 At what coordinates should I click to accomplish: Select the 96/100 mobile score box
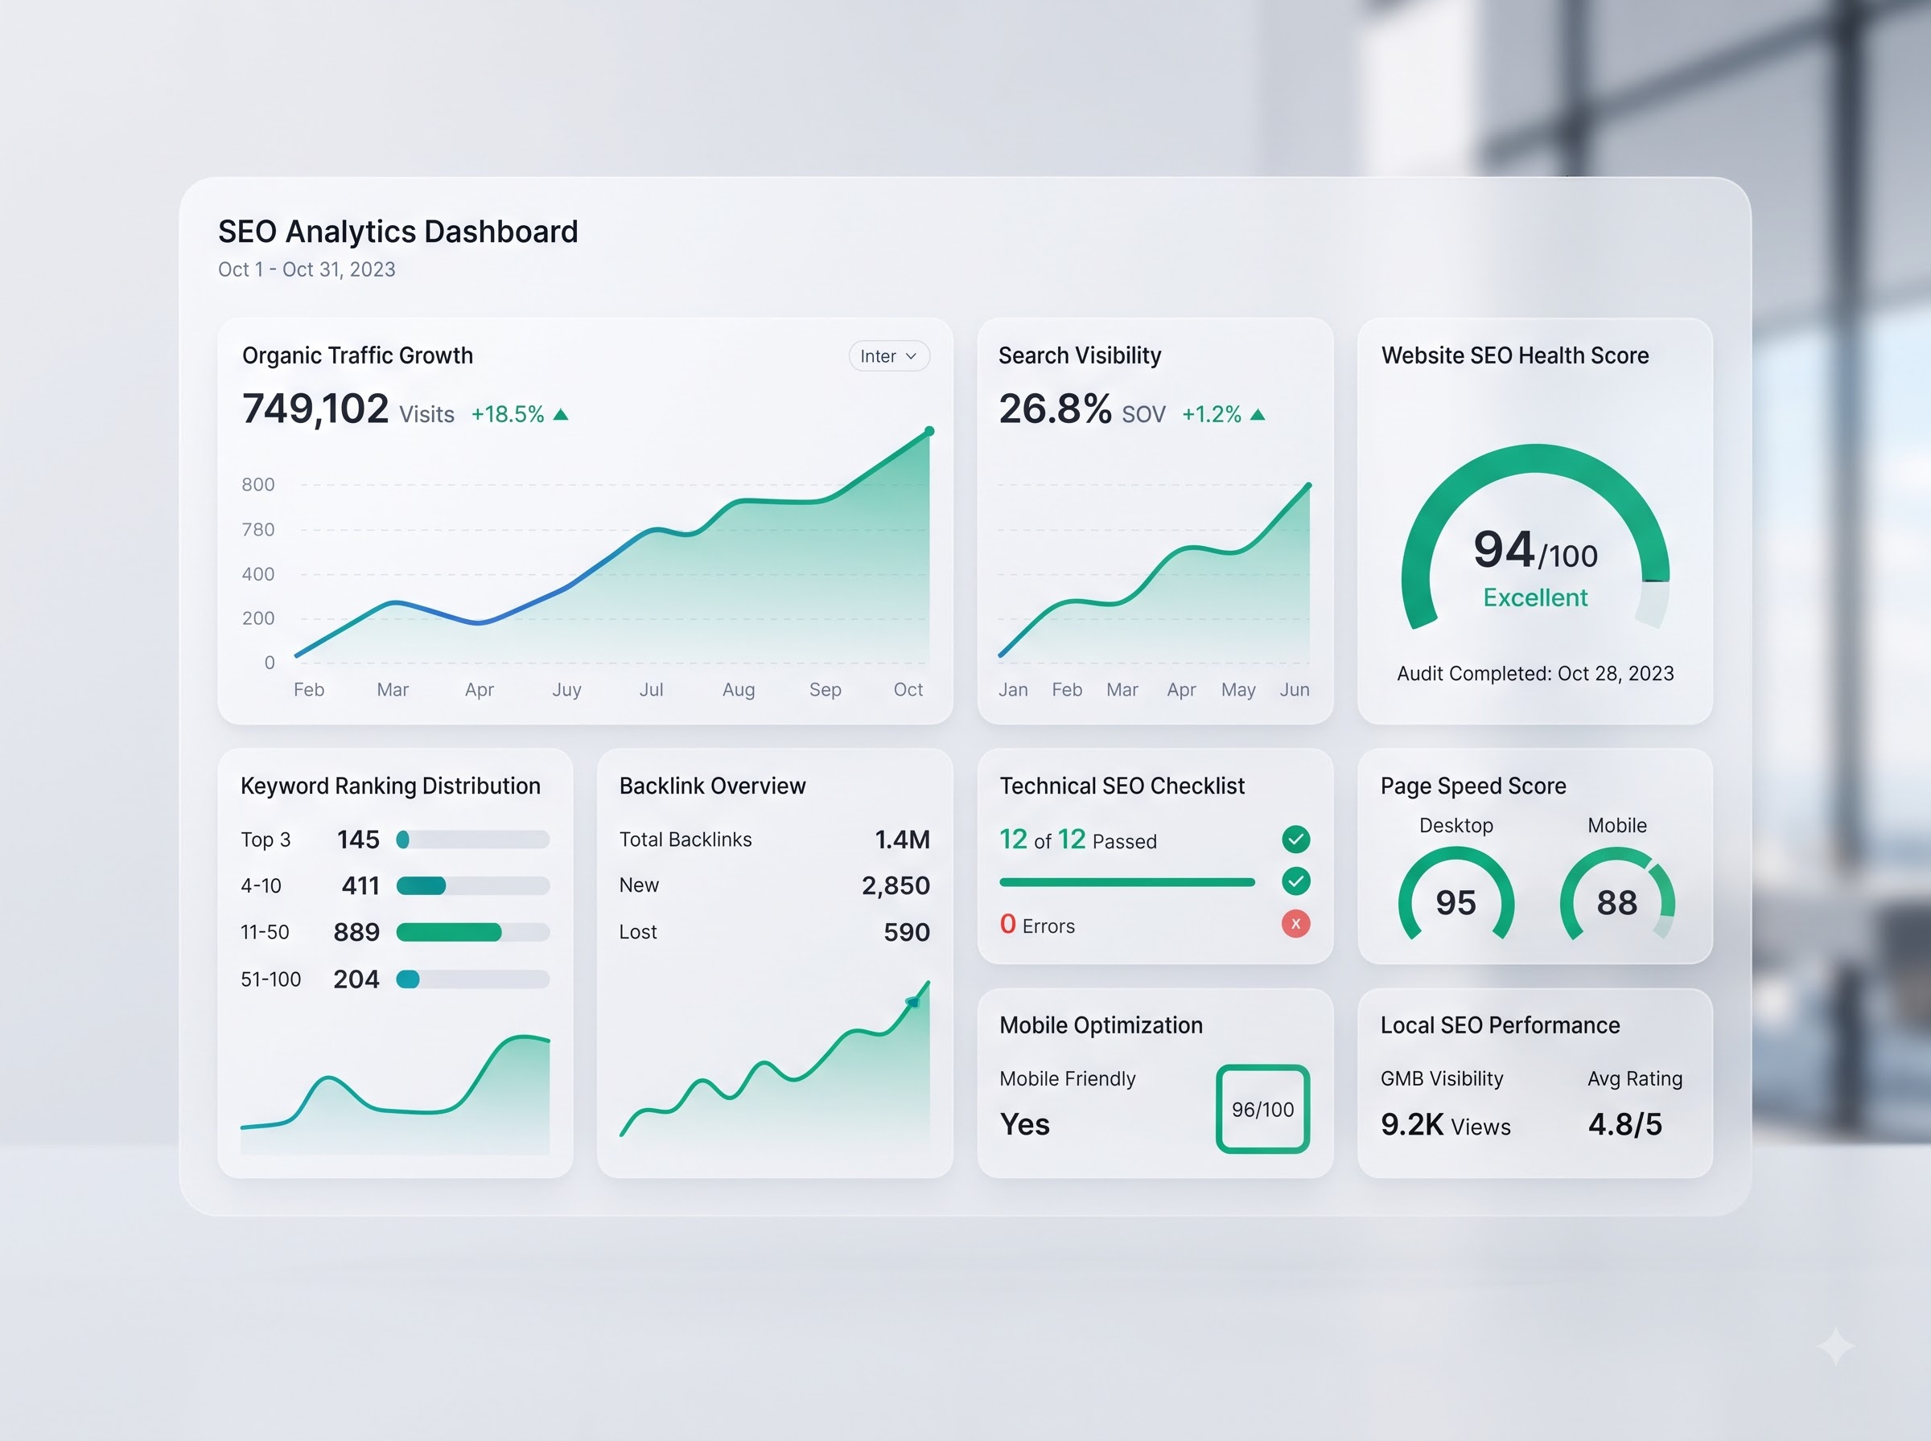click(1262, 1110)
